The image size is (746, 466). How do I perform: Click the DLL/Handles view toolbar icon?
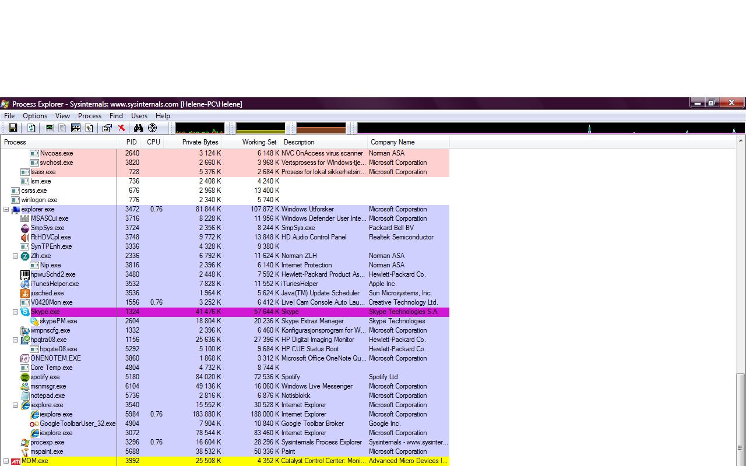[89, 128]
